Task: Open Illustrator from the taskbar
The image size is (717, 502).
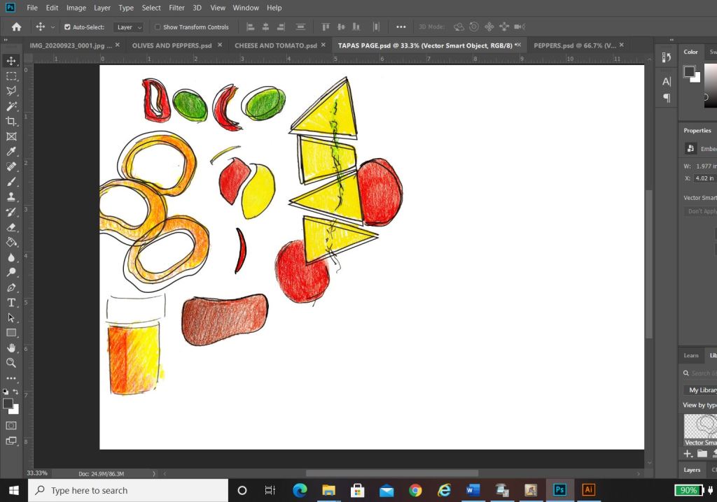Action: (589, 490)
